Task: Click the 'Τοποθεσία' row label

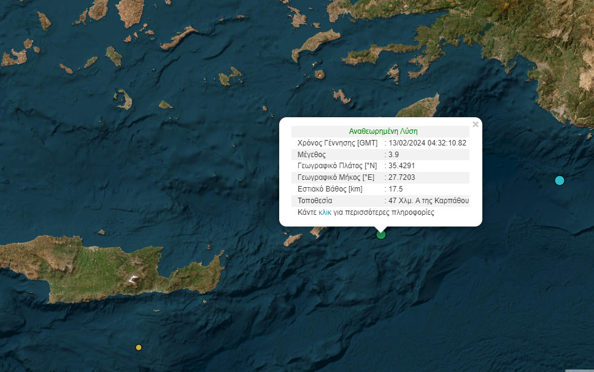Action: (x=315, y=201)
